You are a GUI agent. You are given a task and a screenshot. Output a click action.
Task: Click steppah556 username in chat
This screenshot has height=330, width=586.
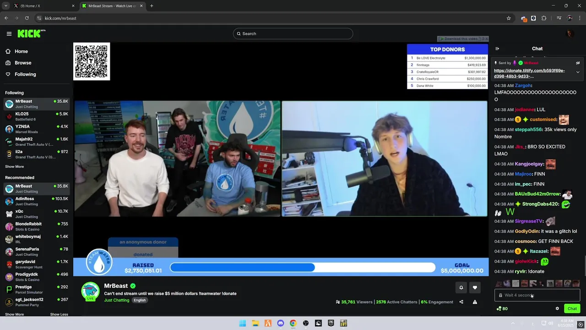528,130
